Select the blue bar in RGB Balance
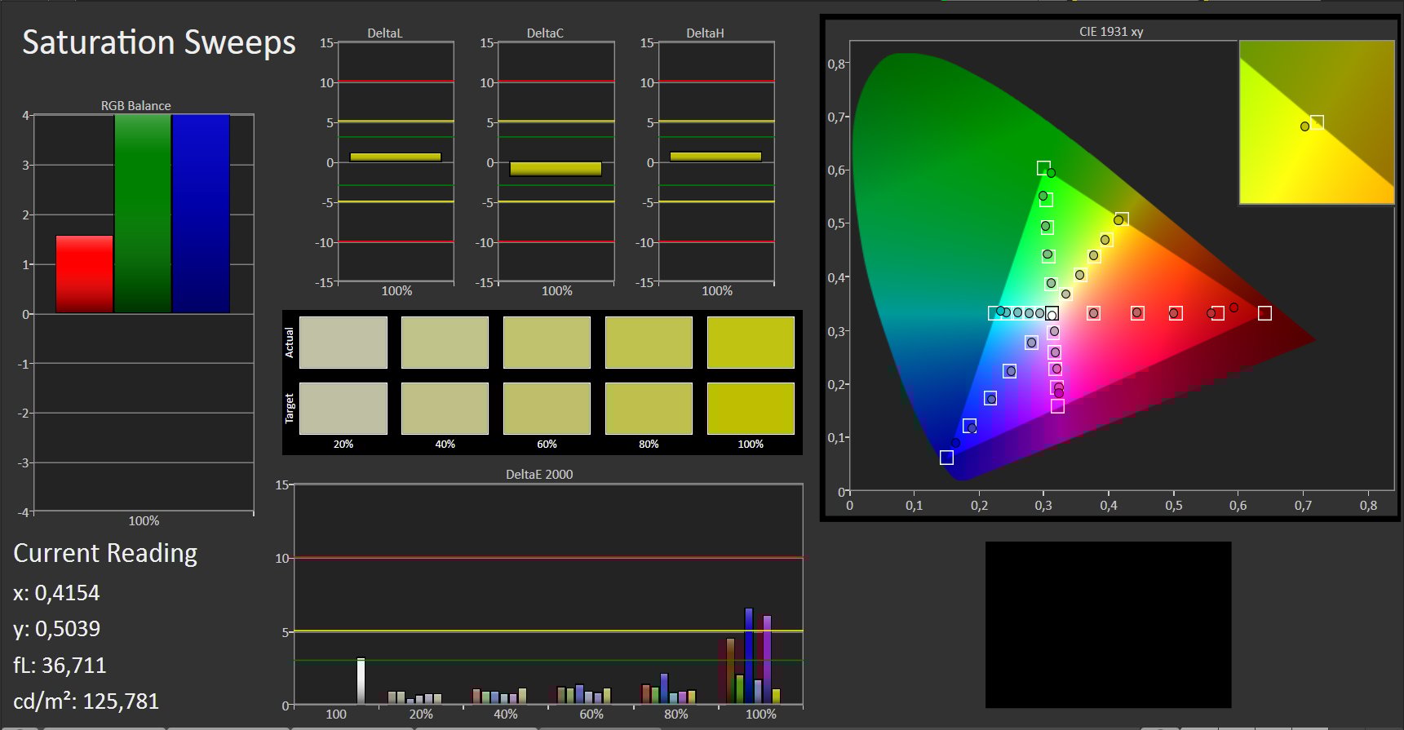Image resolution: width=1404 pixels, height=730 pixels. click(x=201, y=214)
